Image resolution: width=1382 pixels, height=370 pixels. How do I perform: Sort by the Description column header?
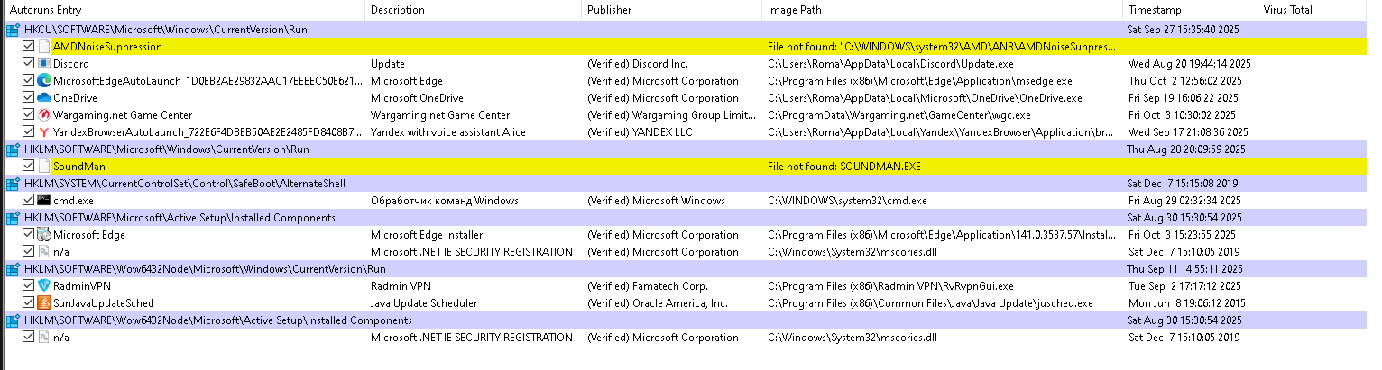tap(473, 10)
